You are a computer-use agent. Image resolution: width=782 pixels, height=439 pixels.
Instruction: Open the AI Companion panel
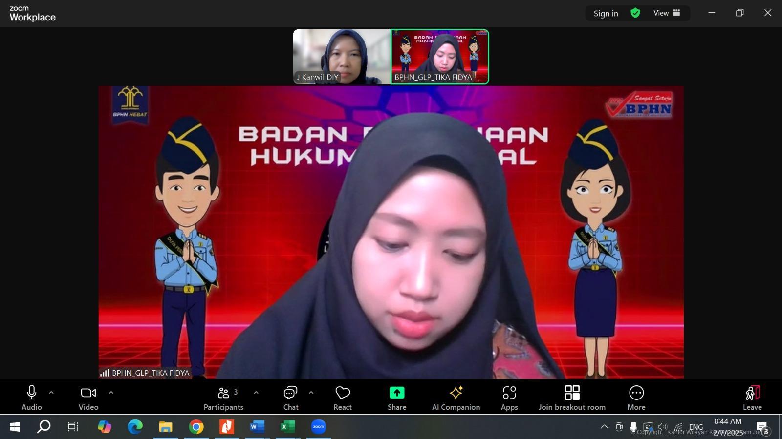point(456,398)
